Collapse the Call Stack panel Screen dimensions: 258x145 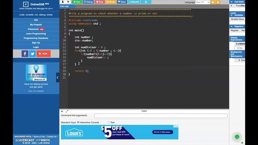pyautogui.click(x=232, y=2)
